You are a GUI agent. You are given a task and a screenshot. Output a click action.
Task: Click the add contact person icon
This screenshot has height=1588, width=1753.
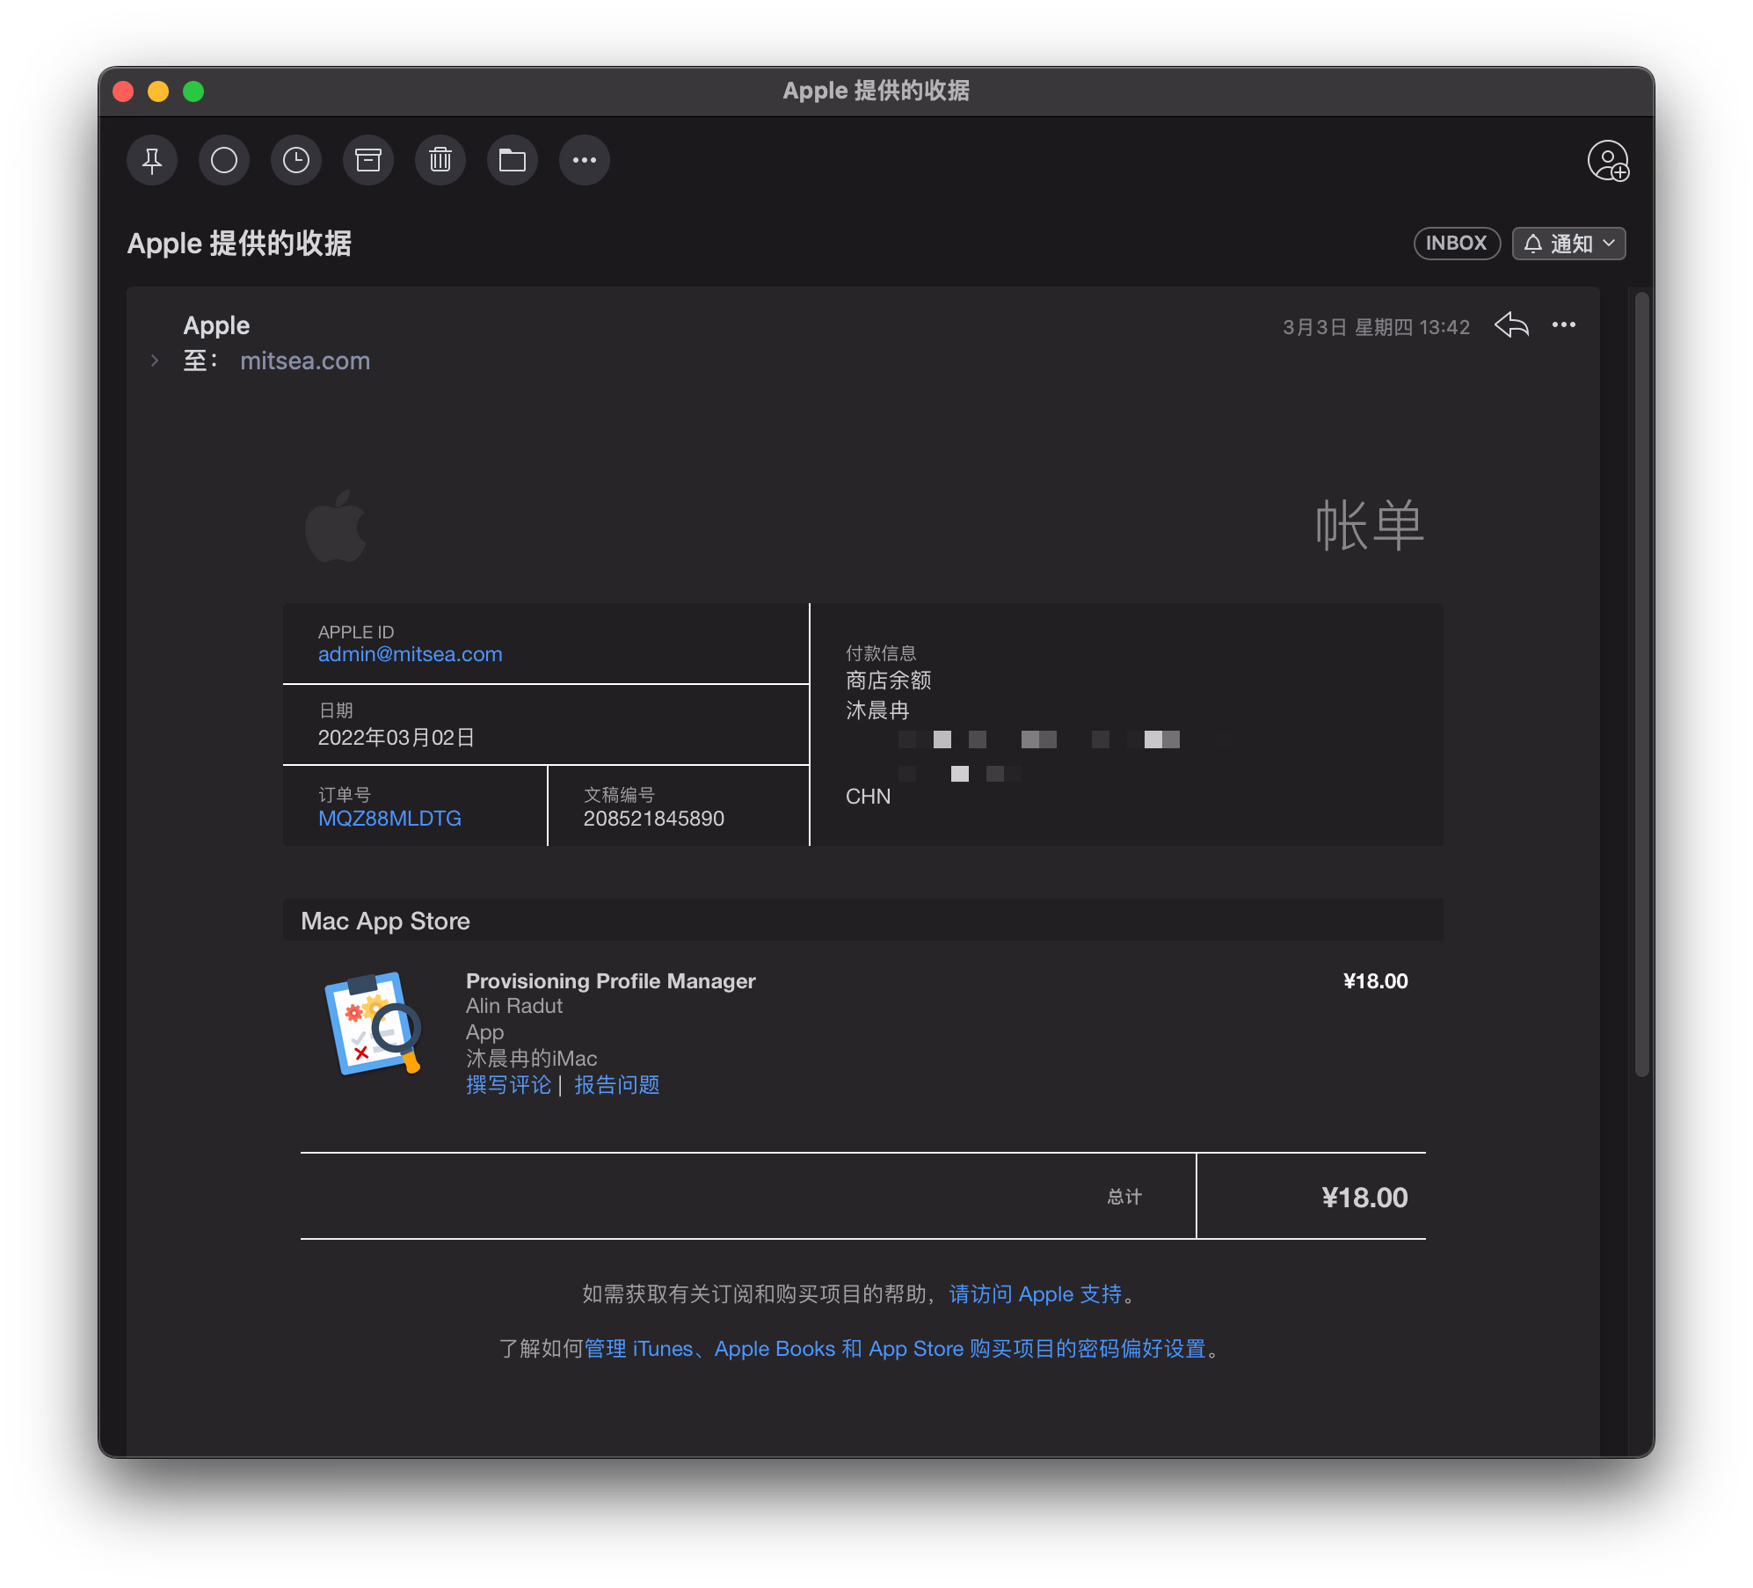click(x=1608, y=161)
